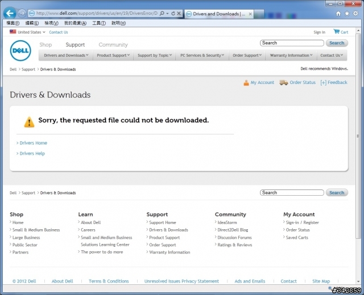Image resolution: width=364 pixels, height=295 pixels.
Task: Open the IdeaStorm footer link
Action: tap(227, 222)
